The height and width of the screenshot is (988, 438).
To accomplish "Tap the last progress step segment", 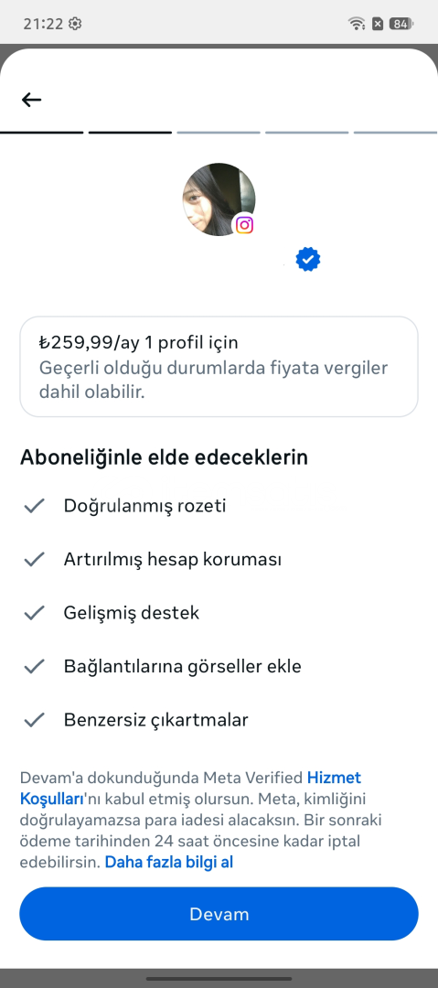I will coord(396,133).
